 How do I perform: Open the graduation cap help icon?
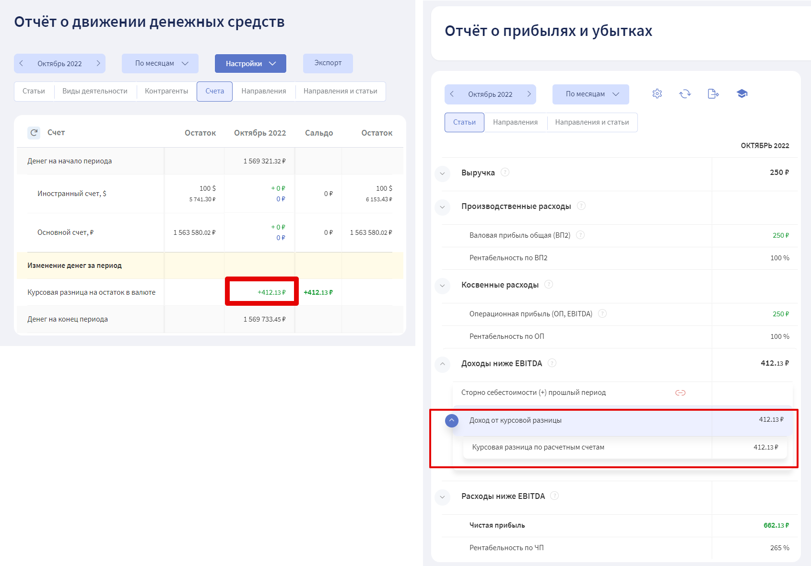pos(742,94)
